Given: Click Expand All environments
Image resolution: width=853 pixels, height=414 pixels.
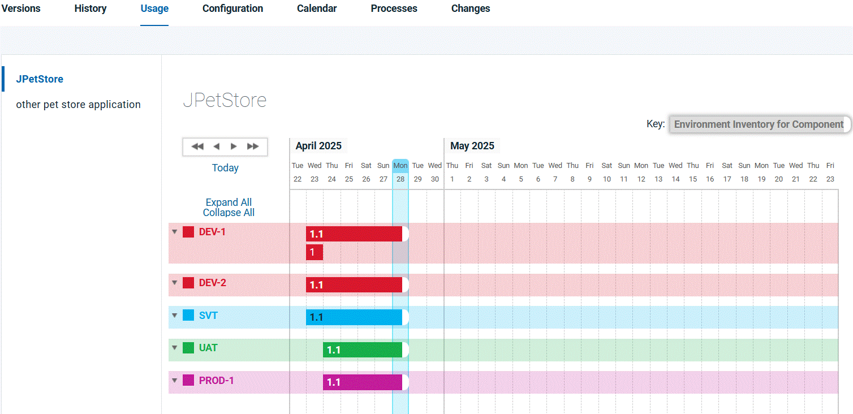Looking at the screenshot, I should pos(229,202).
